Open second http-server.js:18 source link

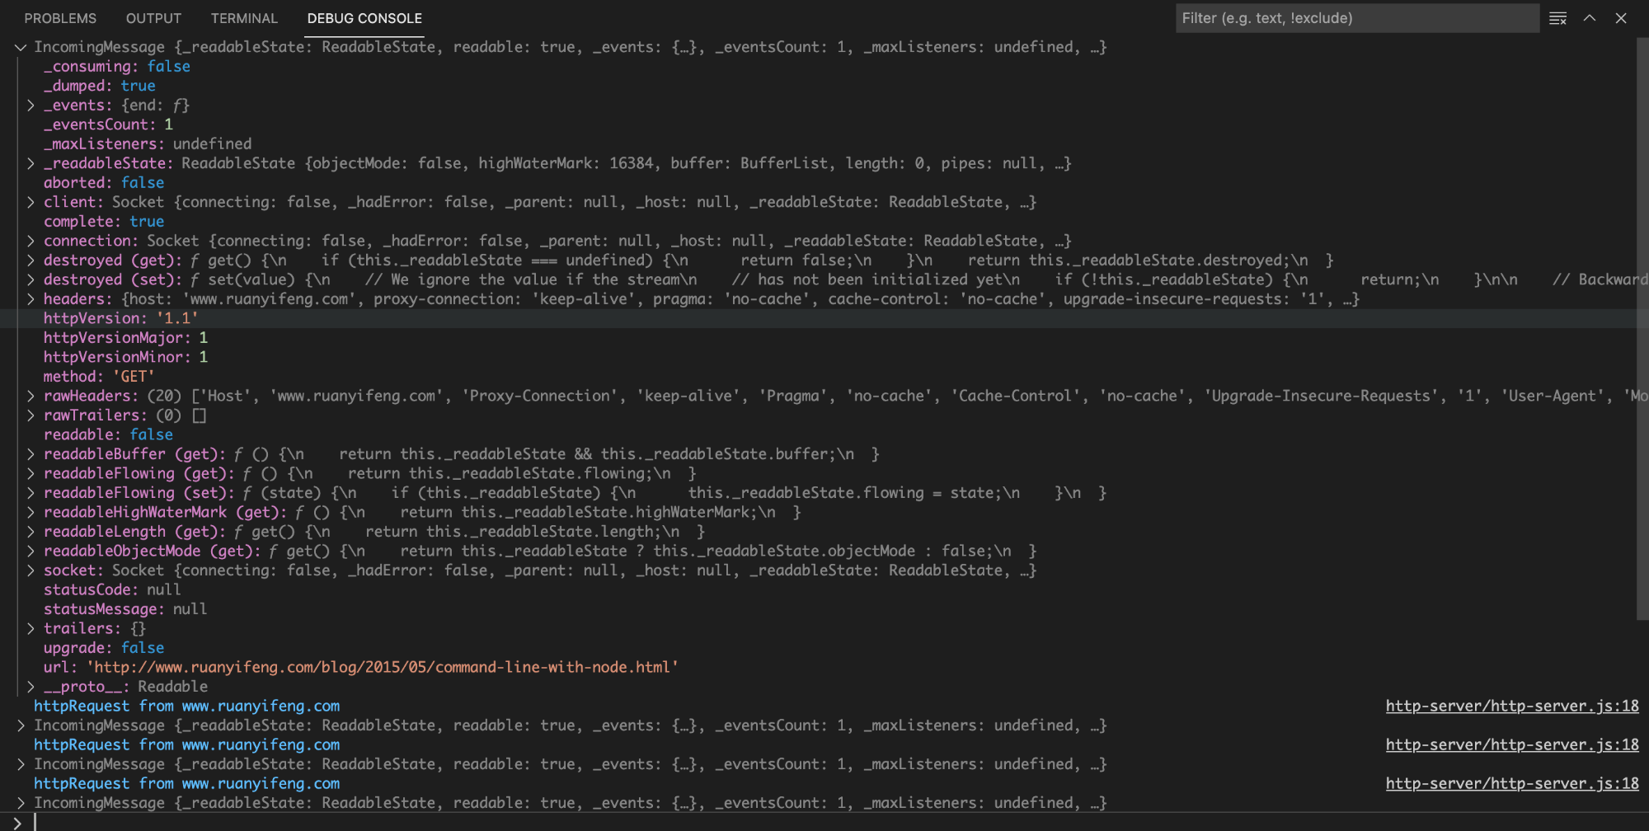click(x=1512, y=744)
